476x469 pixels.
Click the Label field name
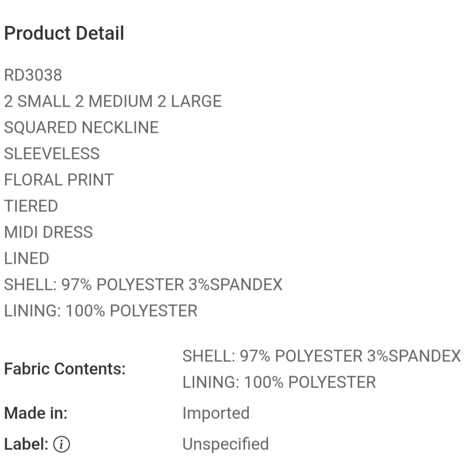coord(26,444)
